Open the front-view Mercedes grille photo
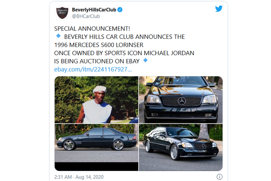 coord(181,100)
